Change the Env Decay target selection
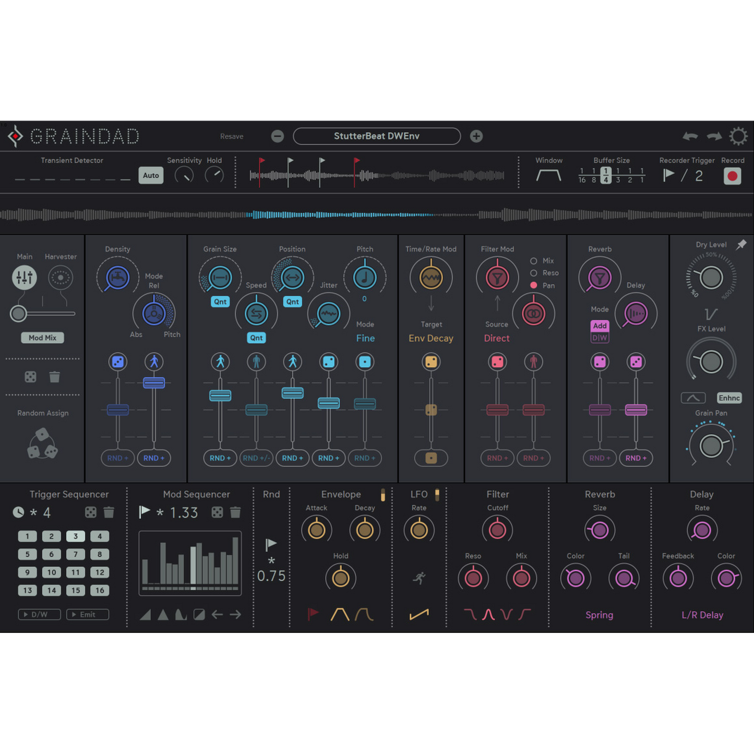 point(430,338)
